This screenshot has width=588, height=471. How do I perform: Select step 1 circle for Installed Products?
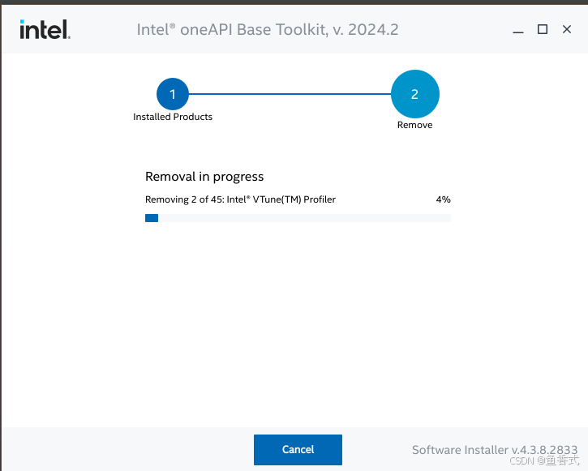point(173,94)
